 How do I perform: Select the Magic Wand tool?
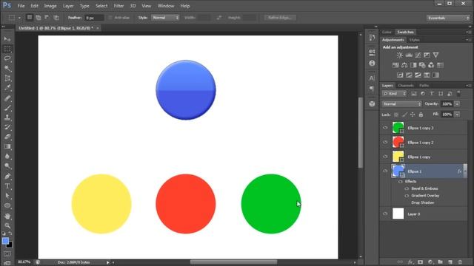[7, 69]
